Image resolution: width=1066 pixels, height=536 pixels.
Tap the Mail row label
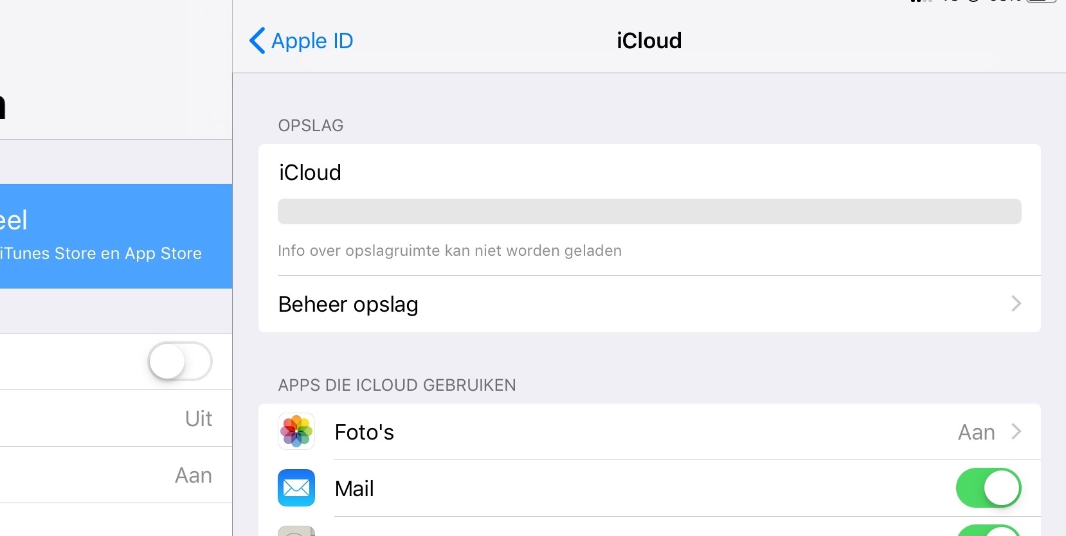[x=354, y=488]
